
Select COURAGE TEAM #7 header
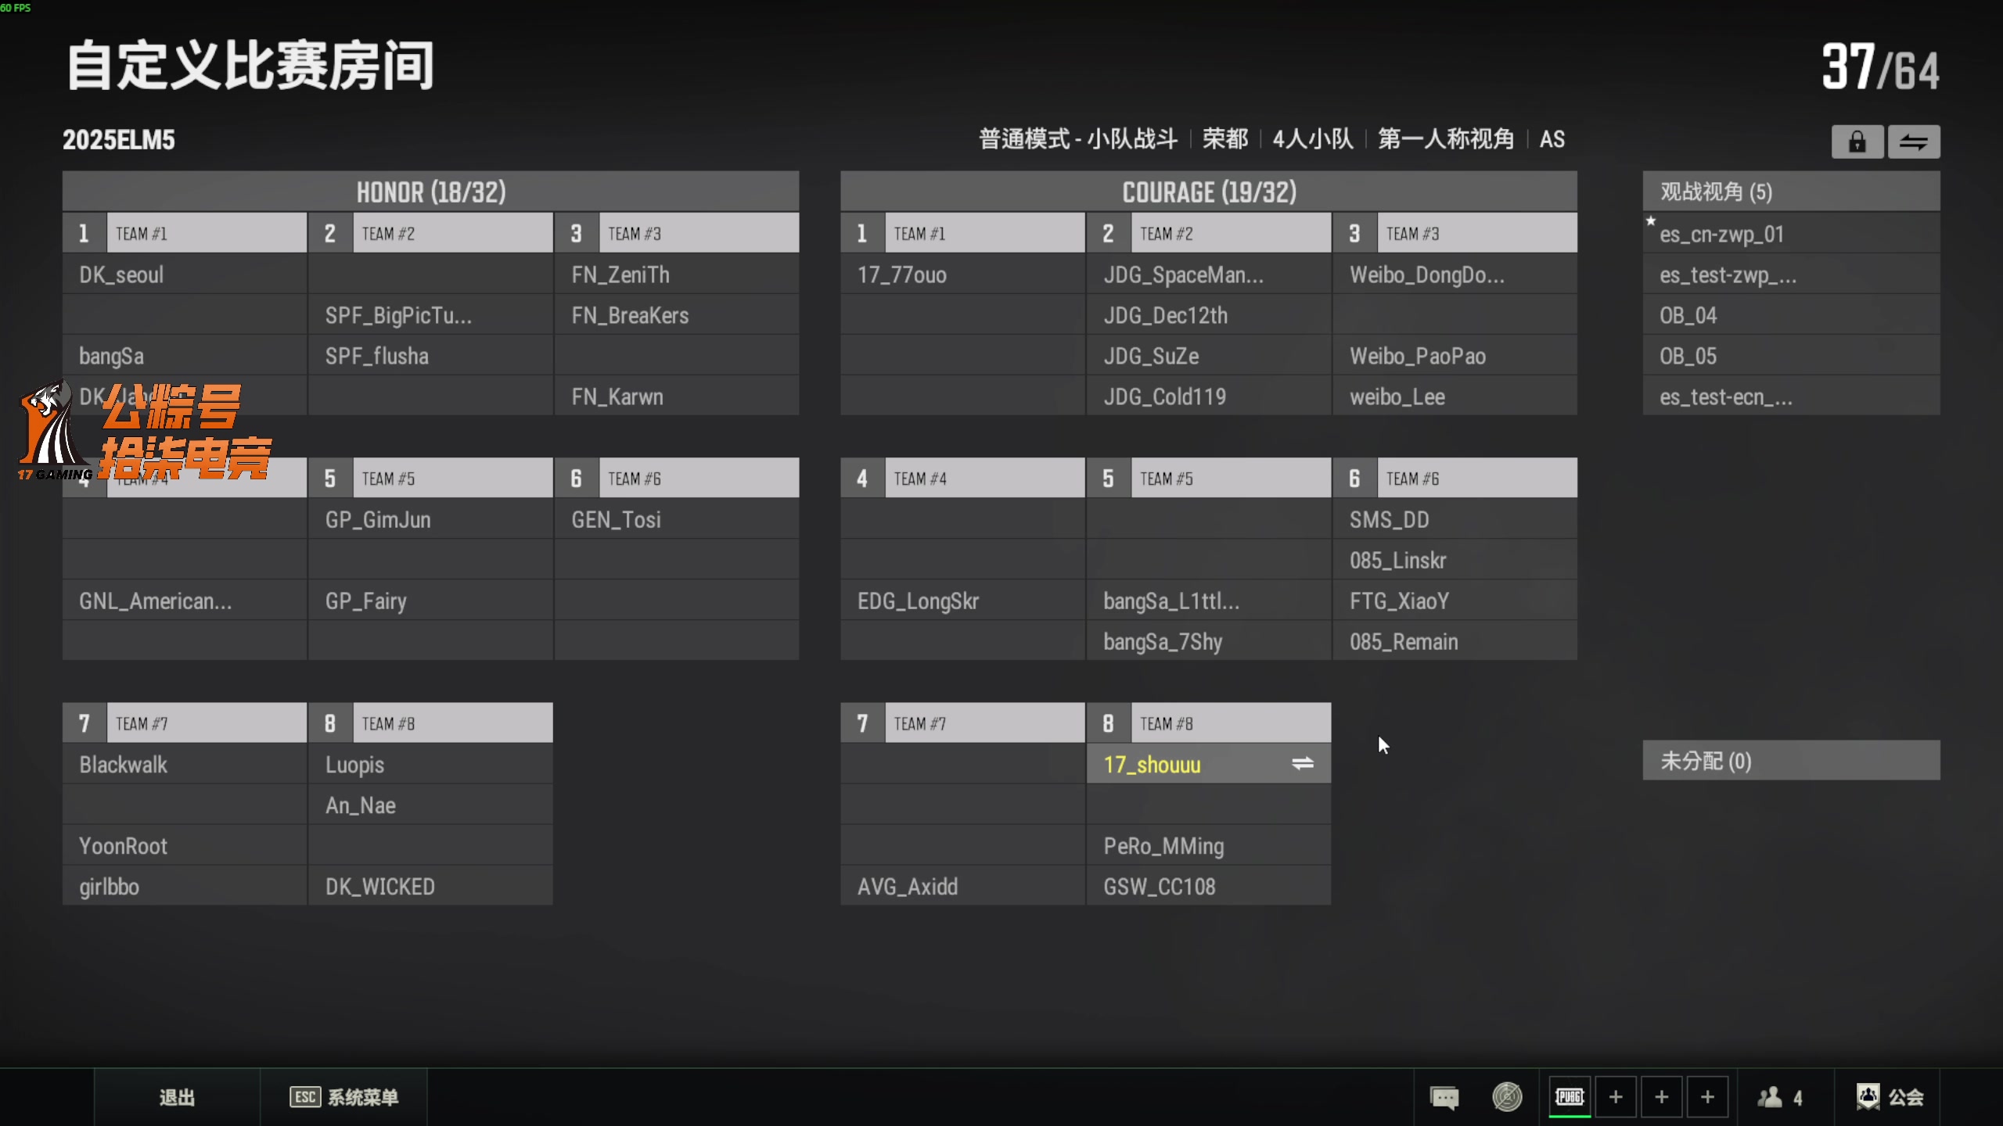[x=963, y=723]
